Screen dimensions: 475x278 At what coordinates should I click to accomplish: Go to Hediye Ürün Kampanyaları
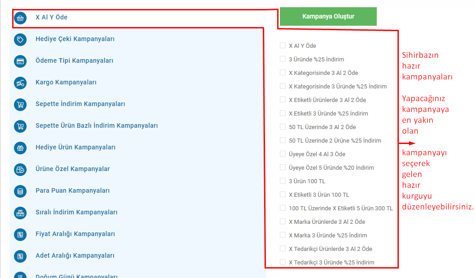pyautogui.click(x=75, y=147)
